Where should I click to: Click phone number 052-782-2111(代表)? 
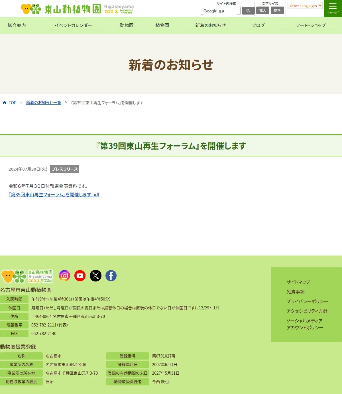tap(50, 325)
